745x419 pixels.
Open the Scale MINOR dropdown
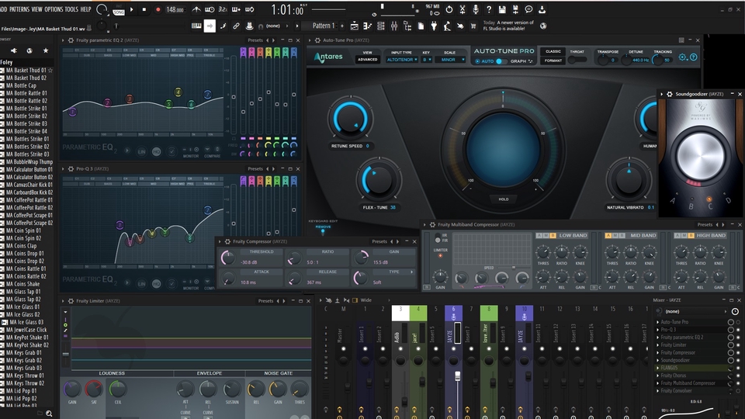tap(450, 60)
